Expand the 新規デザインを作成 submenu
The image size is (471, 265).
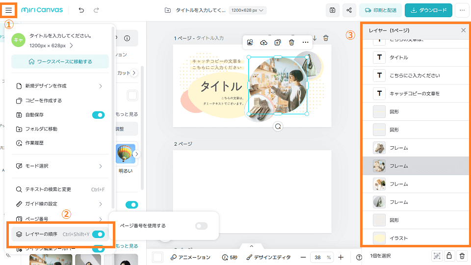pos(100,86)
